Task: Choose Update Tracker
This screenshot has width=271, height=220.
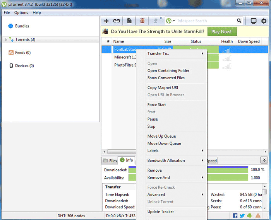Action: click(175, 212)
